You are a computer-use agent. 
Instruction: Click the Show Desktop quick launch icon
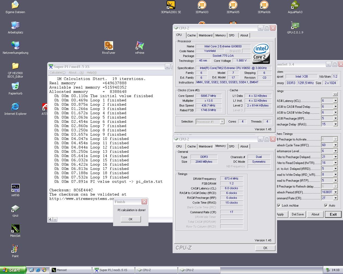tap(32, 270)
